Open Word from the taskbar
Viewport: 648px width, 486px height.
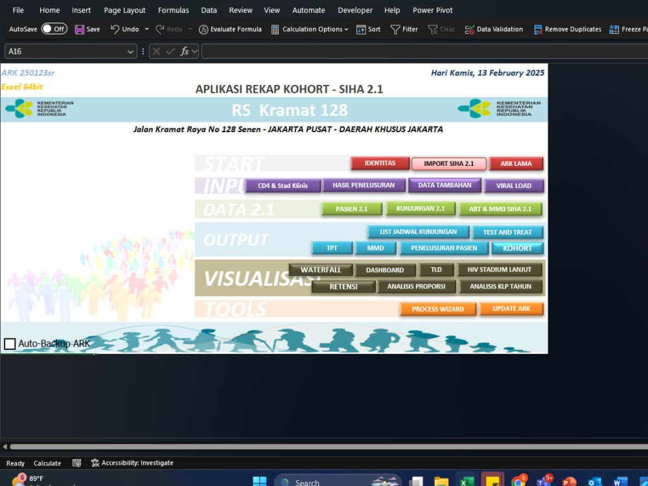(x=620, y=481)
